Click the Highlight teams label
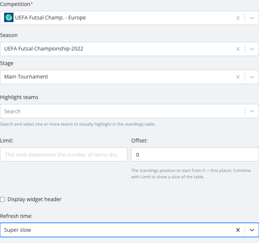Screen dimensions: 259x243 [x=19, y=97]
